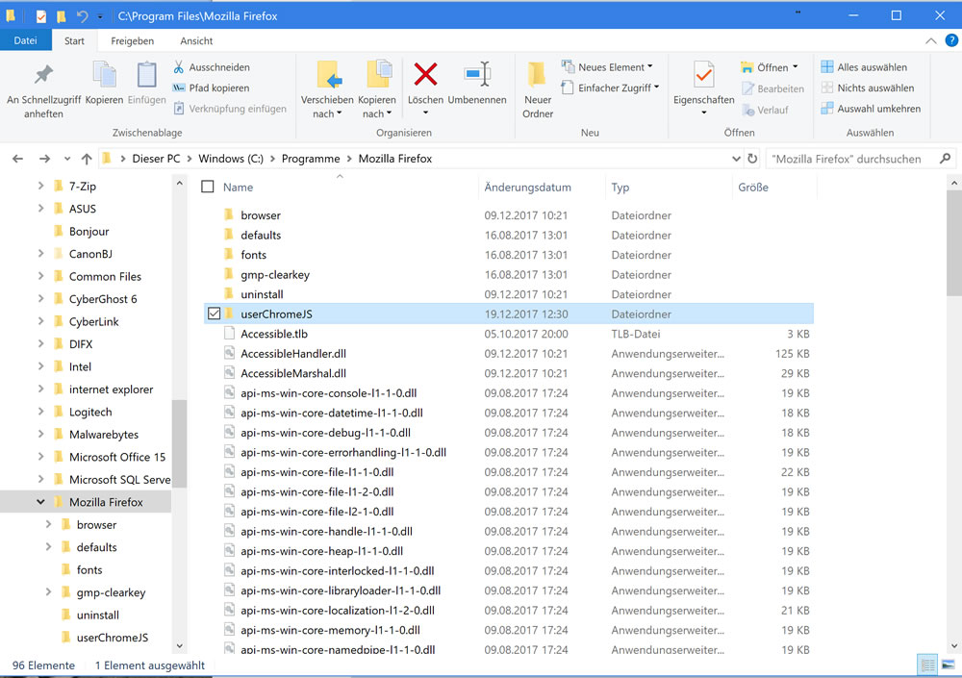Click the search box for Mozilla Firefox
Viewport: 962px width, 678px height.
pyautogui.click(x=851, y=159)
